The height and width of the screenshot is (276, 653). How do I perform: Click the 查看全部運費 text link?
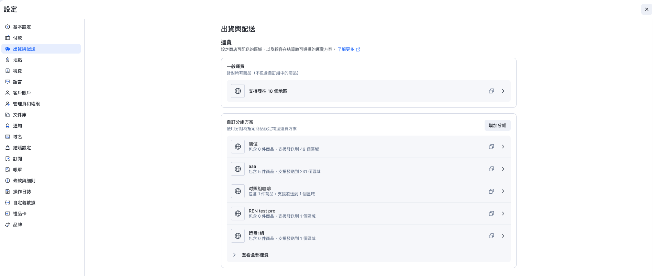[255, 255]
